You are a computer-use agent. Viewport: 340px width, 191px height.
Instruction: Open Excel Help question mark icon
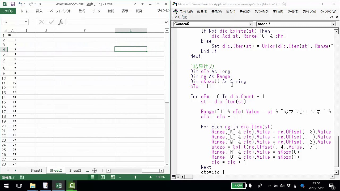click(x=135, y=4)
